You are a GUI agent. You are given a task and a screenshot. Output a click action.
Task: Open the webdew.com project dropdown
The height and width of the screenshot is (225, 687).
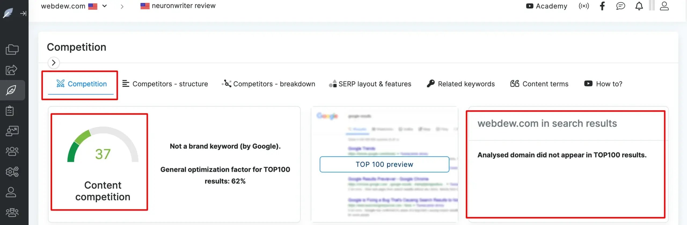point(105,6)
